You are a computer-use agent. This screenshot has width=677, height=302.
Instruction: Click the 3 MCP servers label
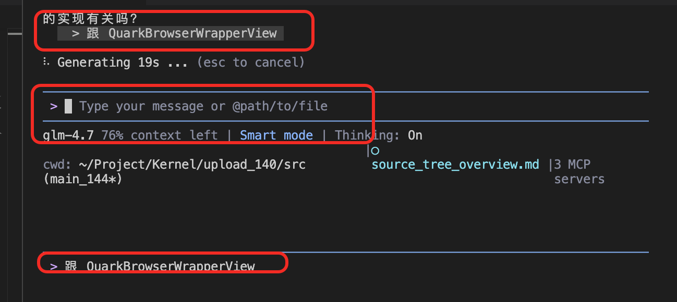[x=579, y=172]
